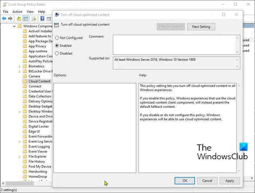Click the File History folder icon
255x193 pixels.
click(x=25, y=162)
